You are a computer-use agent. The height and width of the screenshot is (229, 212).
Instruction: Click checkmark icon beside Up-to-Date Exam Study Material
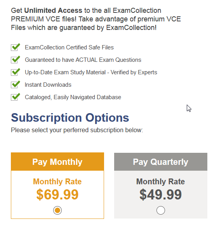pos(16,72)
